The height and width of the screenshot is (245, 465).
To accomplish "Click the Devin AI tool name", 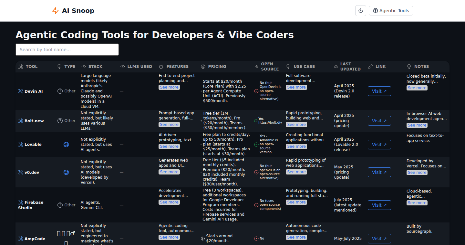I will (x=34, y=91).
